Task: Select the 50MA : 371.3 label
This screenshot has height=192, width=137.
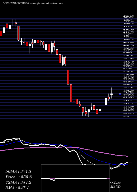Action: 18,171
